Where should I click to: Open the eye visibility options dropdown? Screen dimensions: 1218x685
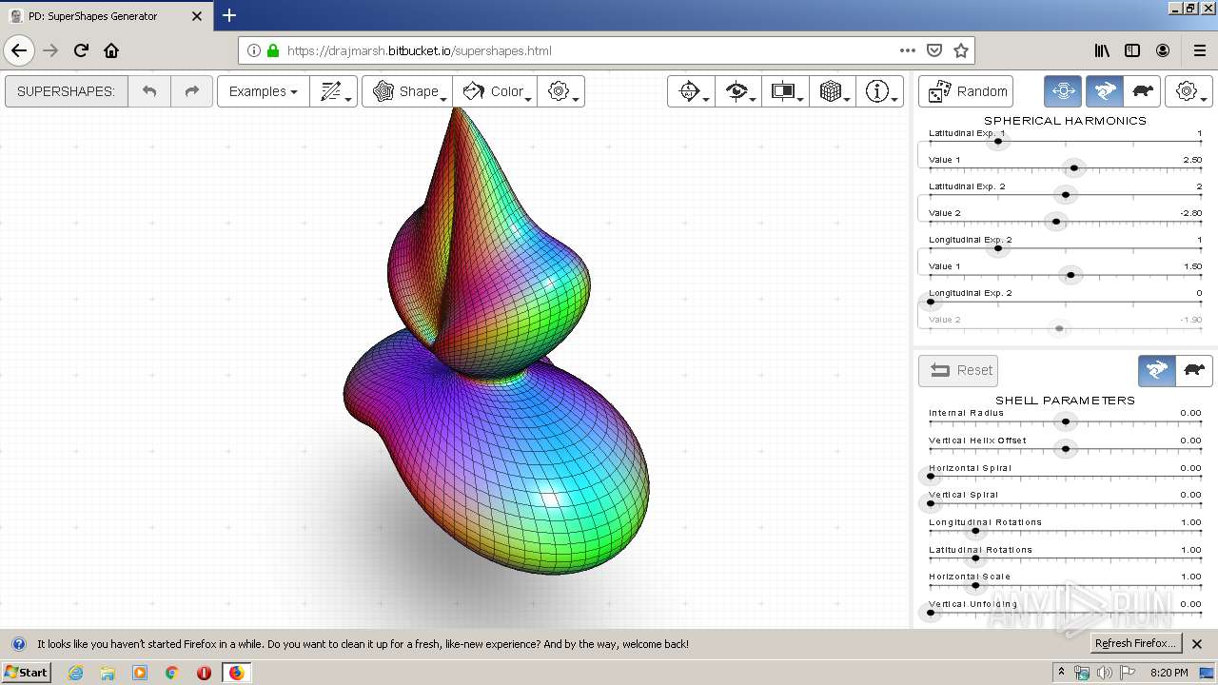[x=738, y=91]
